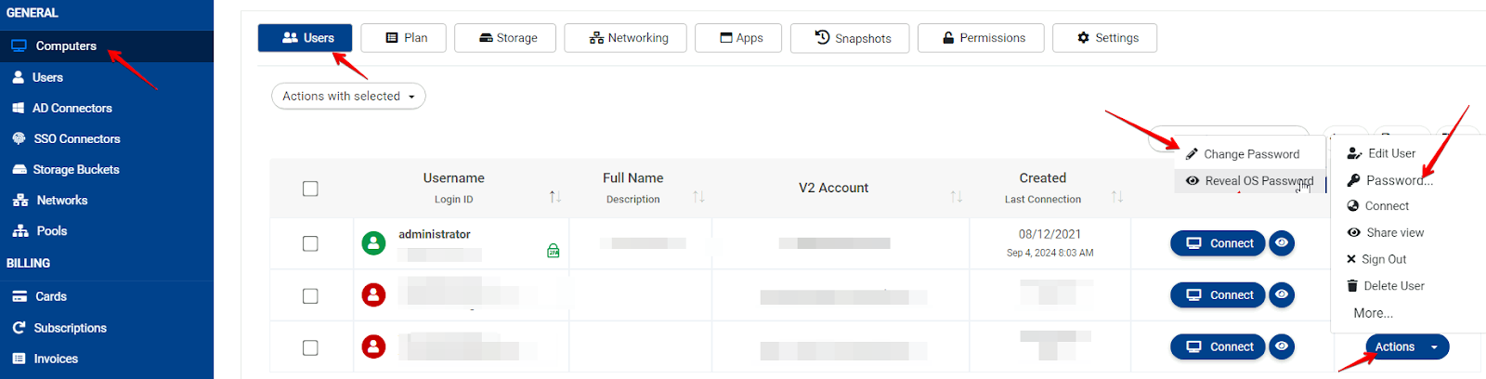1486x379 pixels.
Task: Select Reveal OS Password menu item
Action: (1258, 181)
